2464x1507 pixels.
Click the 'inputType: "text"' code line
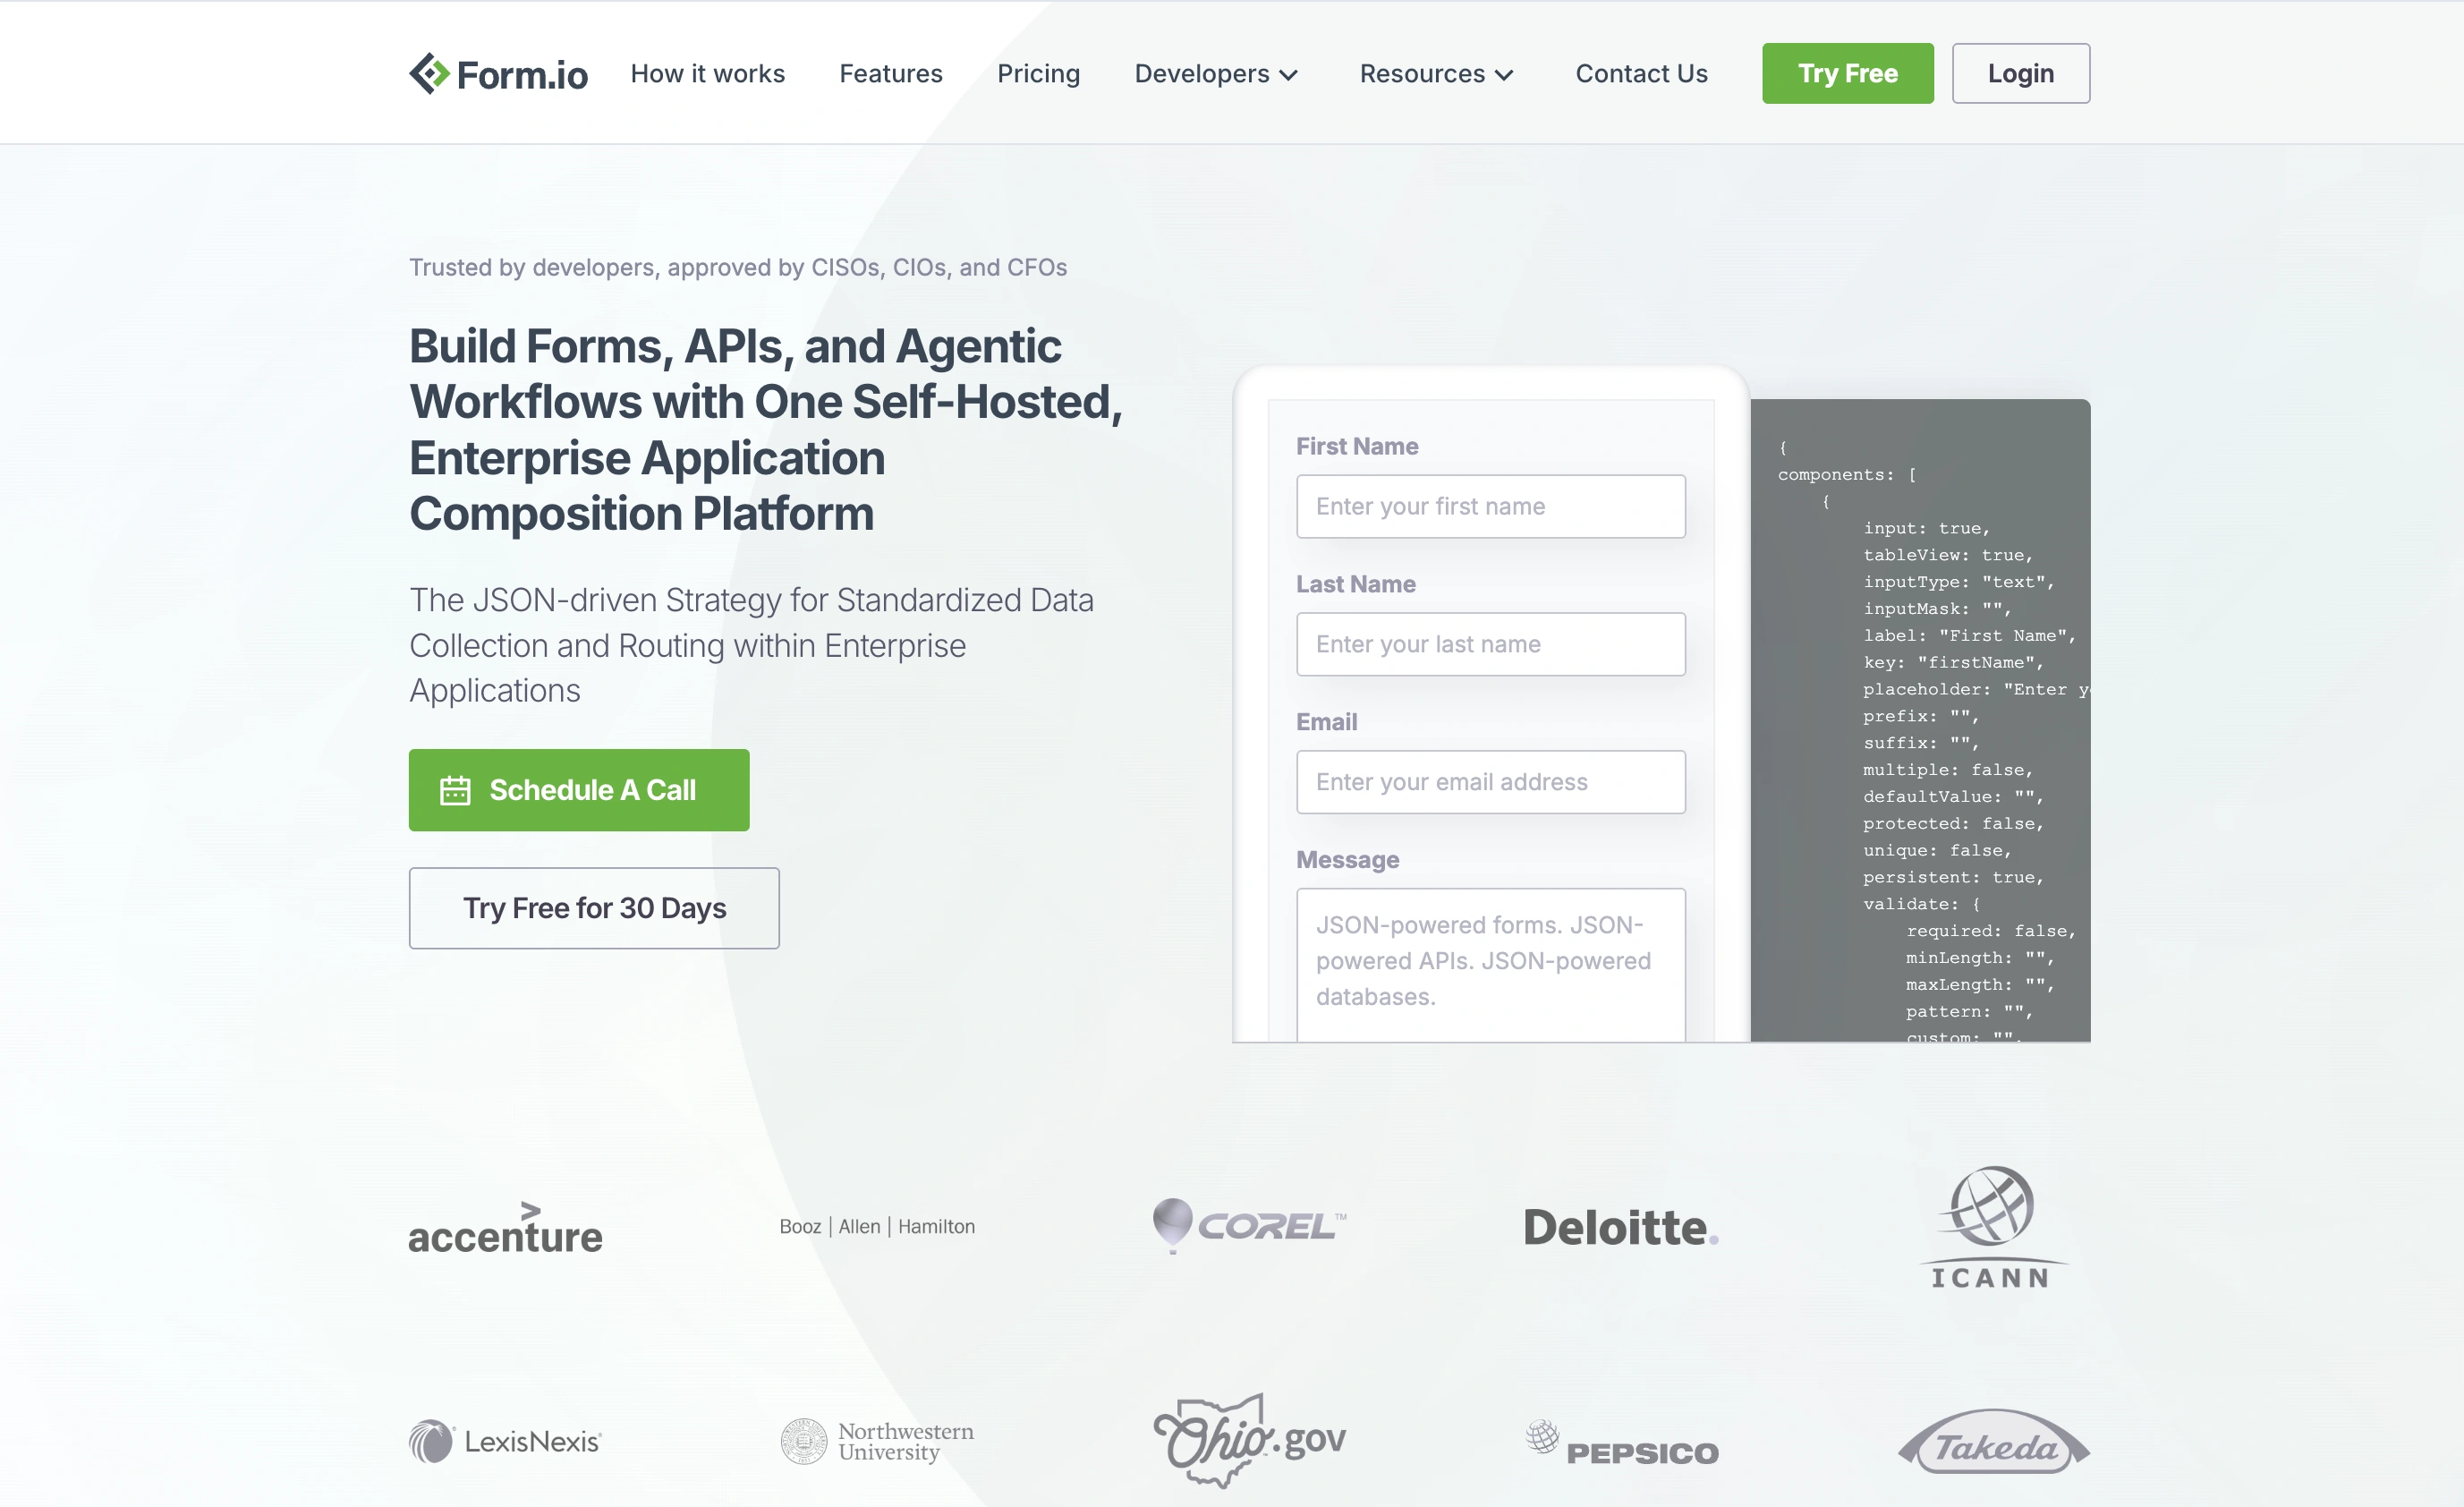click(x=1958, y=581)
